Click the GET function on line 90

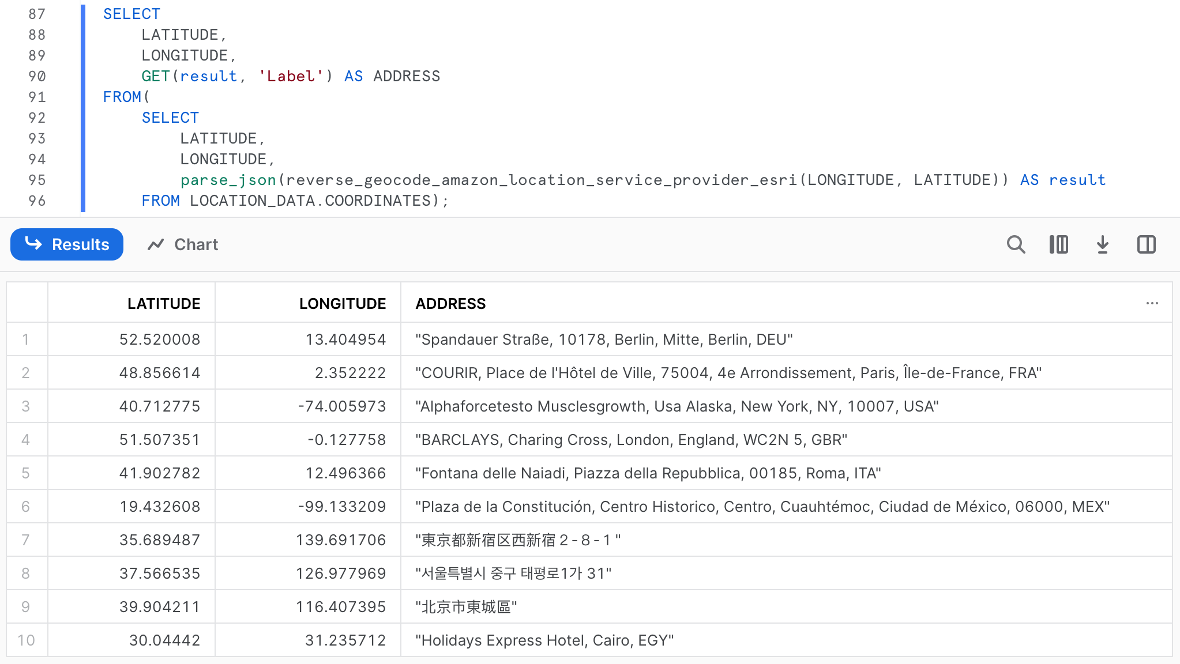point(155,76)
